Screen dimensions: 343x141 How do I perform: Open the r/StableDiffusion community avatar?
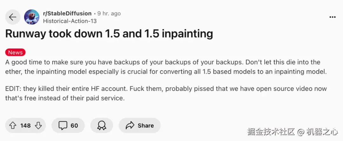pyautogui.click(x=32, y=17)
